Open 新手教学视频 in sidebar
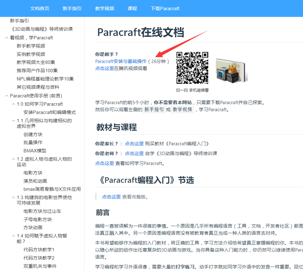 [31, 46]
